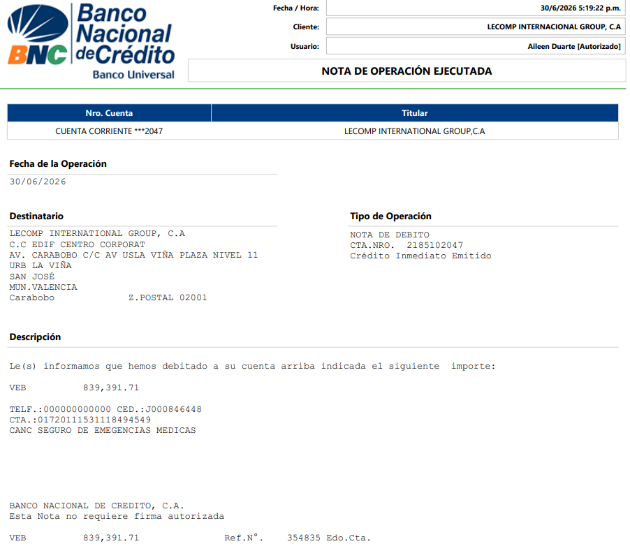The image size is (630, 560).
Task: Click the Fecha / Hora: label
Action: point(295,8)
